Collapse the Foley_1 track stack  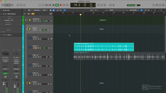coord(27,29)
